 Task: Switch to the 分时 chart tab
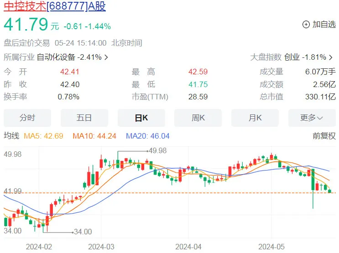click(x=27, y=118)
